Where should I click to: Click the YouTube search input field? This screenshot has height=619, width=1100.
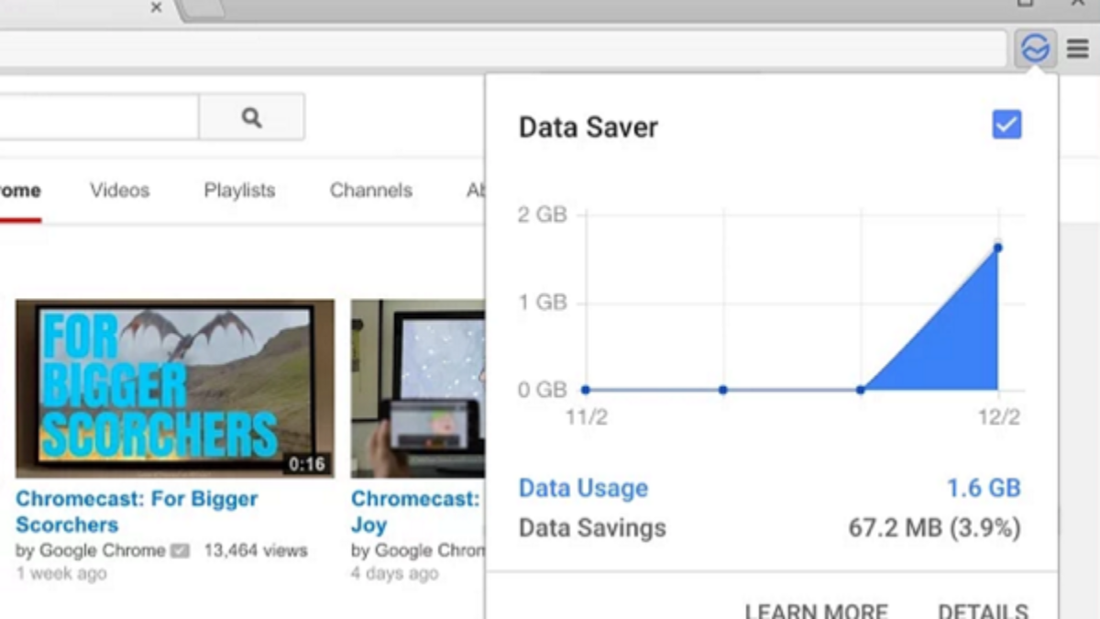pos(99,116)
